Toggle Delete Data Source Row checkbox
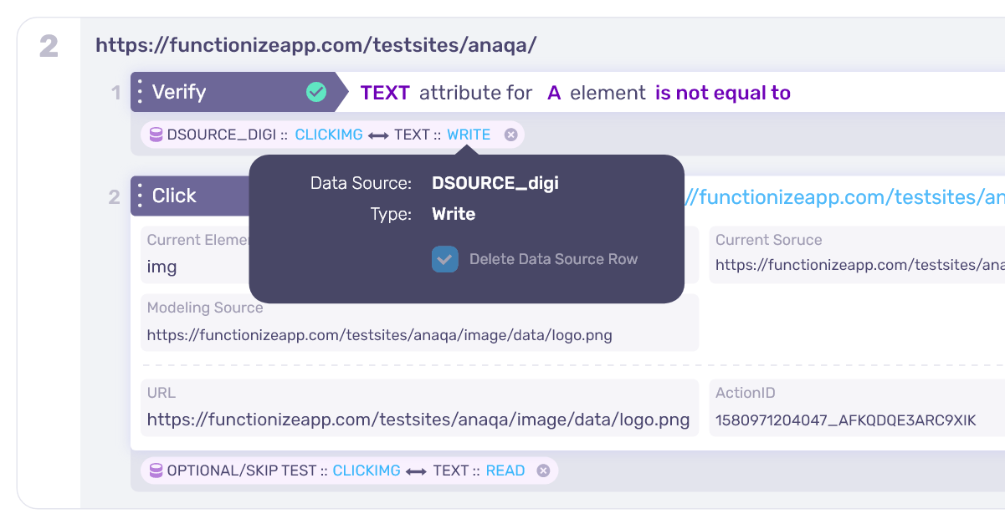Image resolution: width=1005 pixels, height=529 pixels. click(x=445, y=259)
